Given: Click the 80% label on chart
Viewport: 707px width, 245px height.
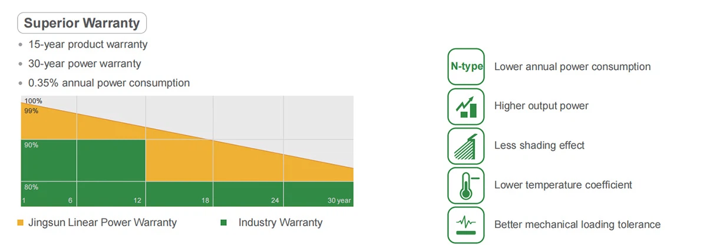Looking at the screenshot, I should 31,187.
